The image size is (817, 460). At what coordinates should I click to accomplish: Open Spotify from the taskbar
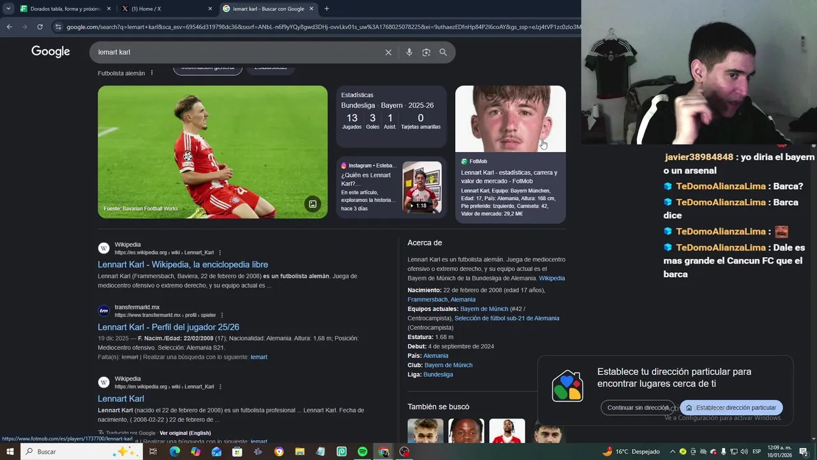tap(363, 452)
